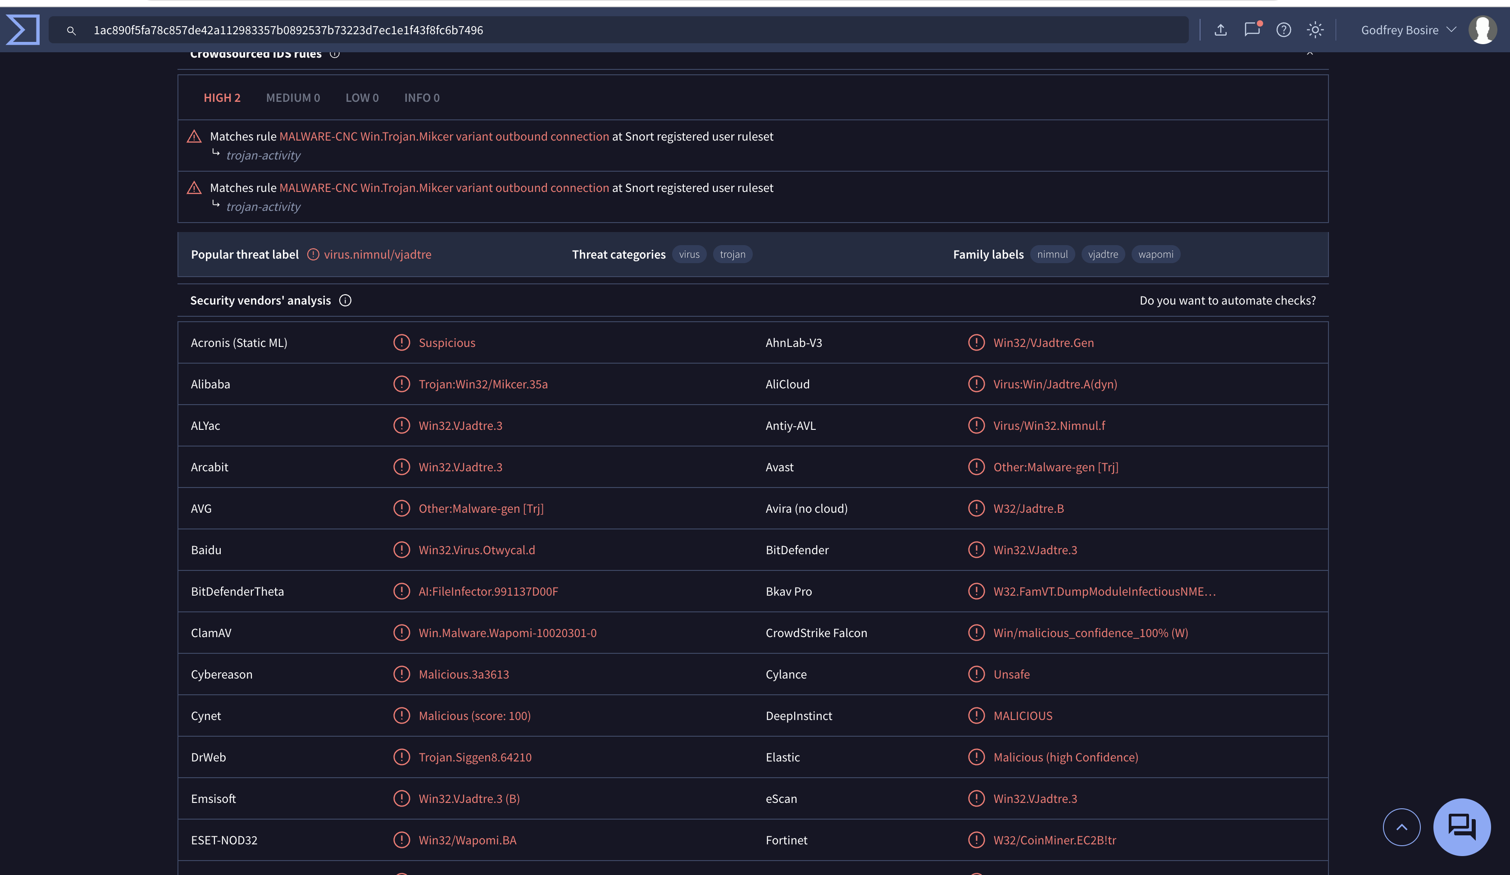Screen dimensions: 1510x875
Task: Click the AliCloud detection alert icon
Action: pos(976,383)
